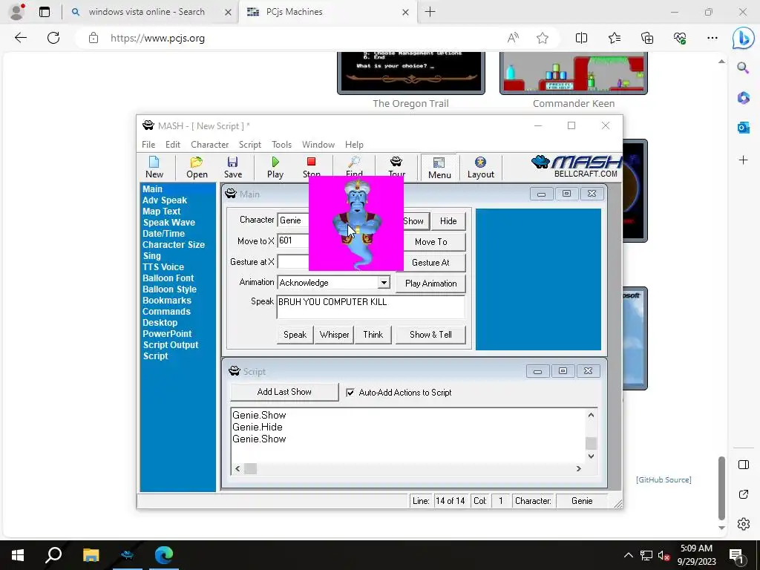Select Speak Wave in the sidebar

point(168,223)
